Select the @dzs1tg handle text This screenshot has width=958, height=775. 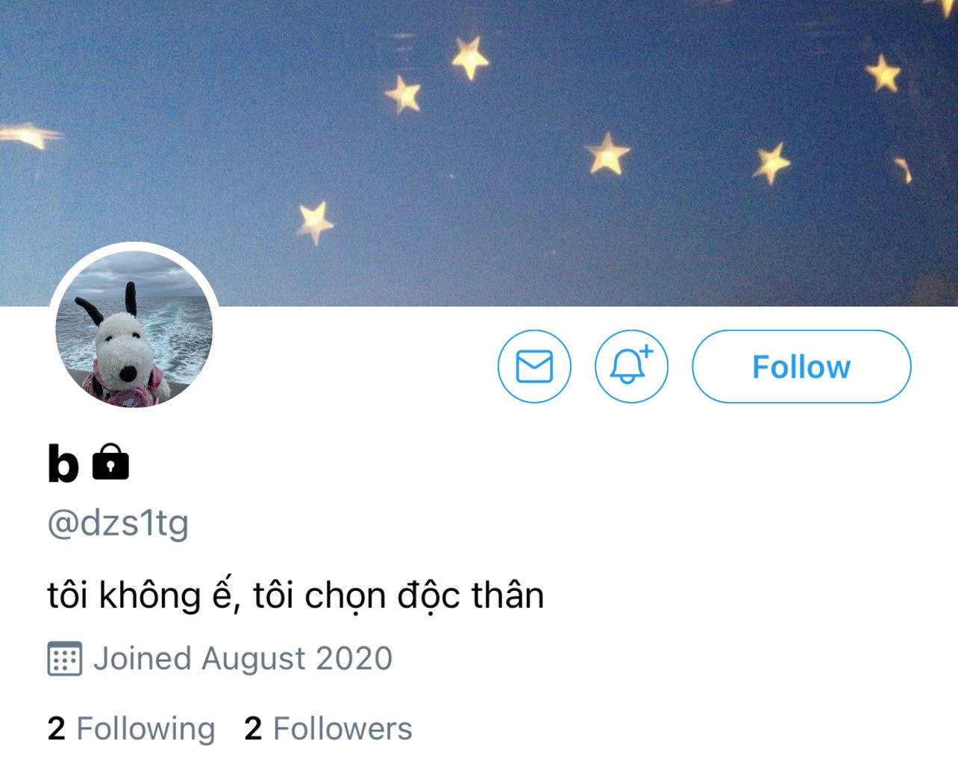[118, 524]
